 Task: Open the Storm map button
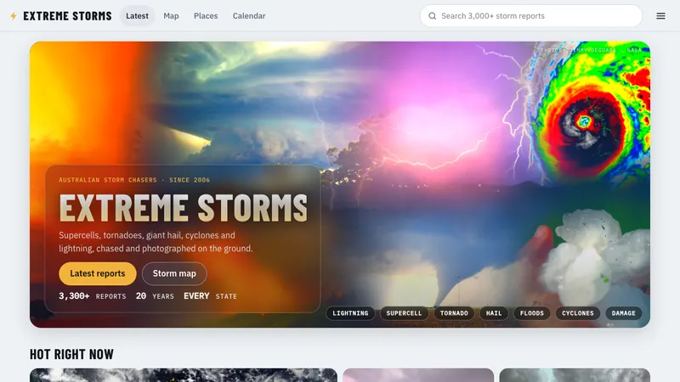174,273
